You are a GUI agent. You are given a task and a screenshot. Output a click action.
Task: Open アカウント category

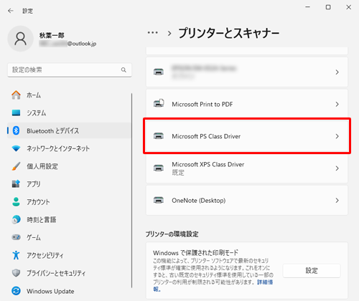(x=69, y=201)
